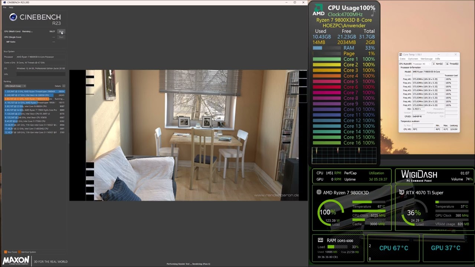Click the MAXON logo at bottom left

(x=16, y=260)
